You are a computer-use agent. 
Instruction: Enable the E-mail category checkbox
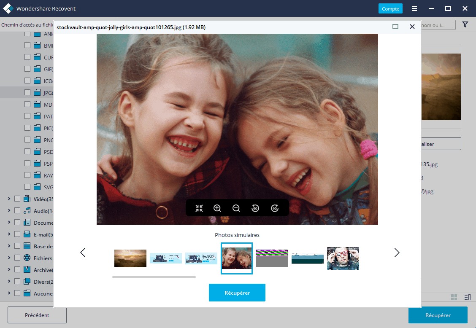point(17,234)
